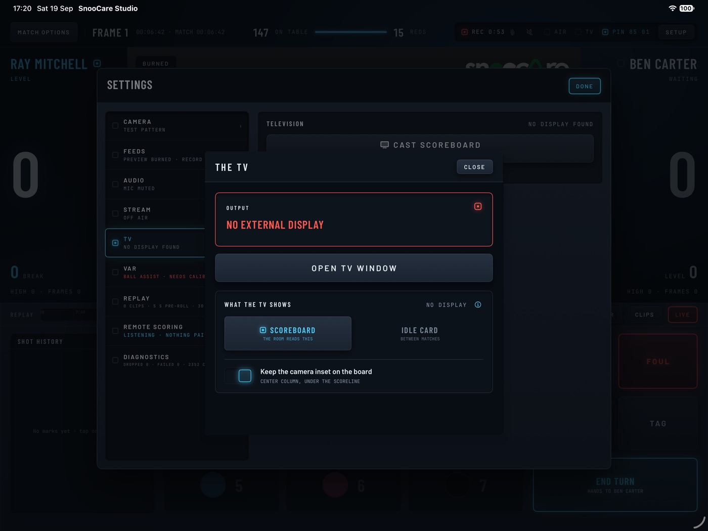
Task: Tap the microphone icon beside REC timer
Action: click(x=512, y=32)
